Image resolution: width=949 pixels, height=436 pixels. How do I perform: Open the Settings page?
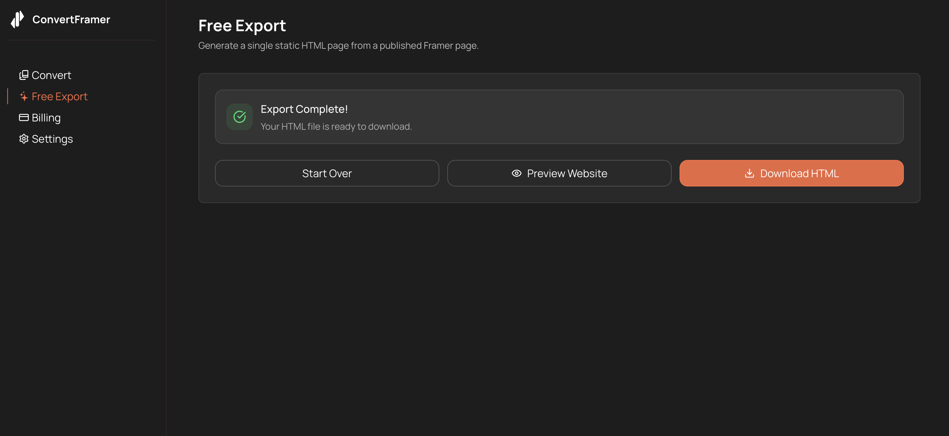(x=52, y=139)
